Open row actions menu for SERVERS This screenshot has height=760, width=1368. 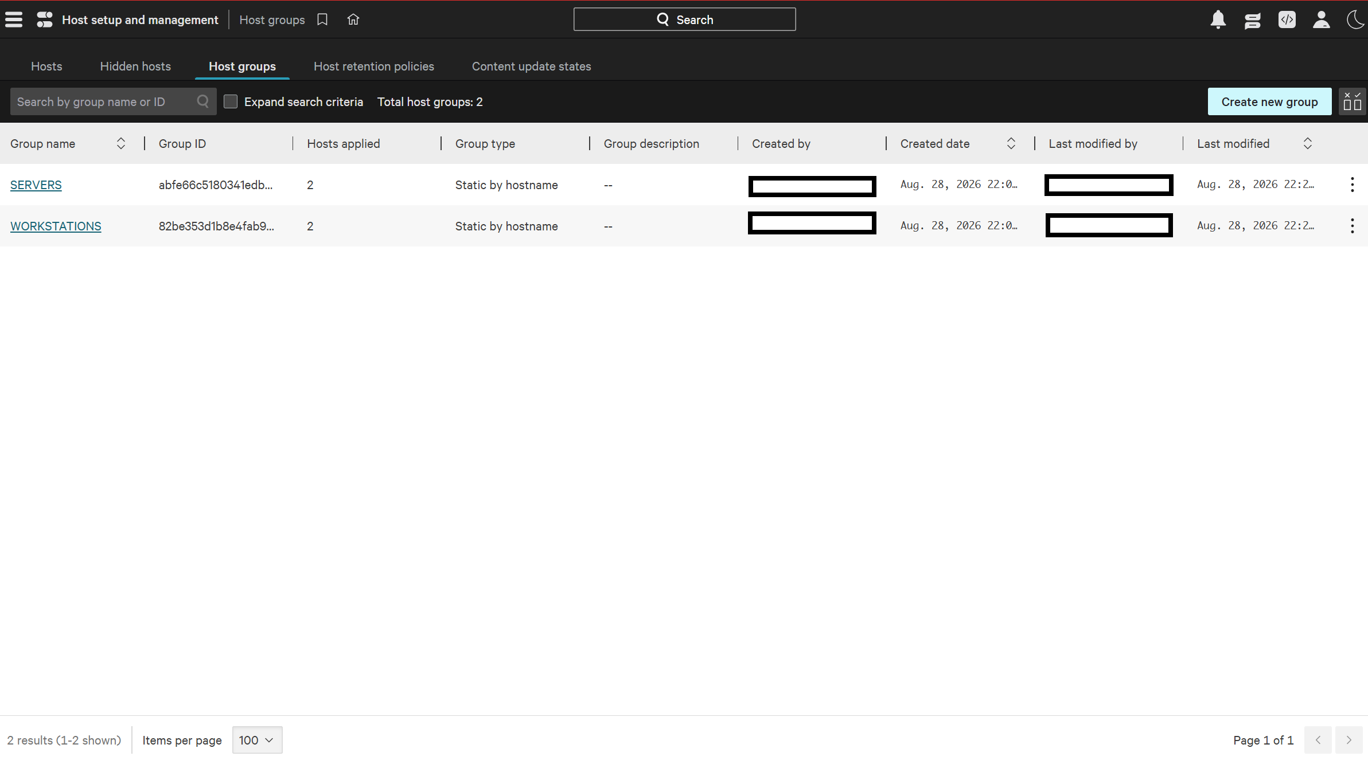[x=1353, y=185]
